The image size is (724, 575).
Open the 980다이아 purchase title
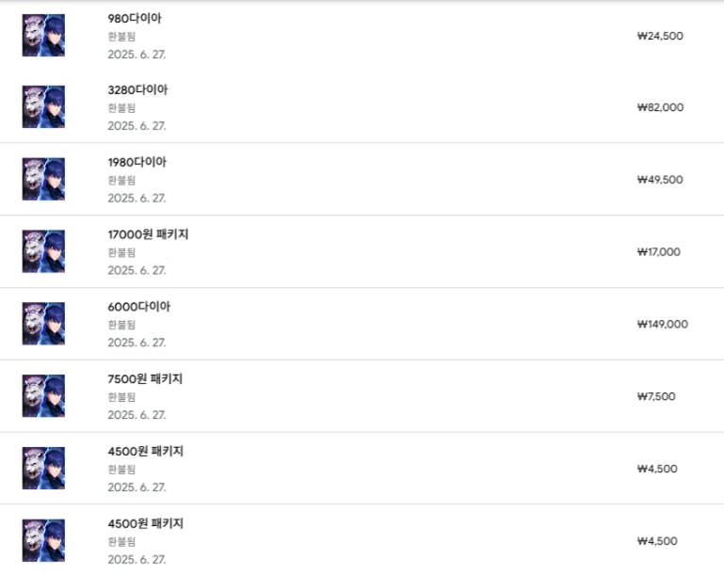[135, 18]
